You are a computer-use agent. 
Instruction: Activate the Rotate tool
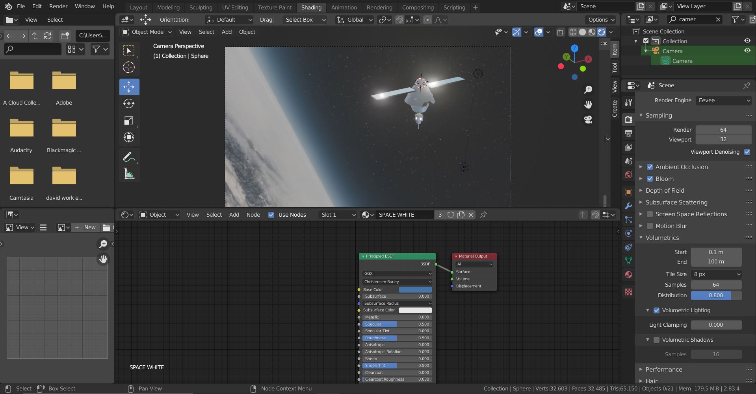click(x=129, y=103)
